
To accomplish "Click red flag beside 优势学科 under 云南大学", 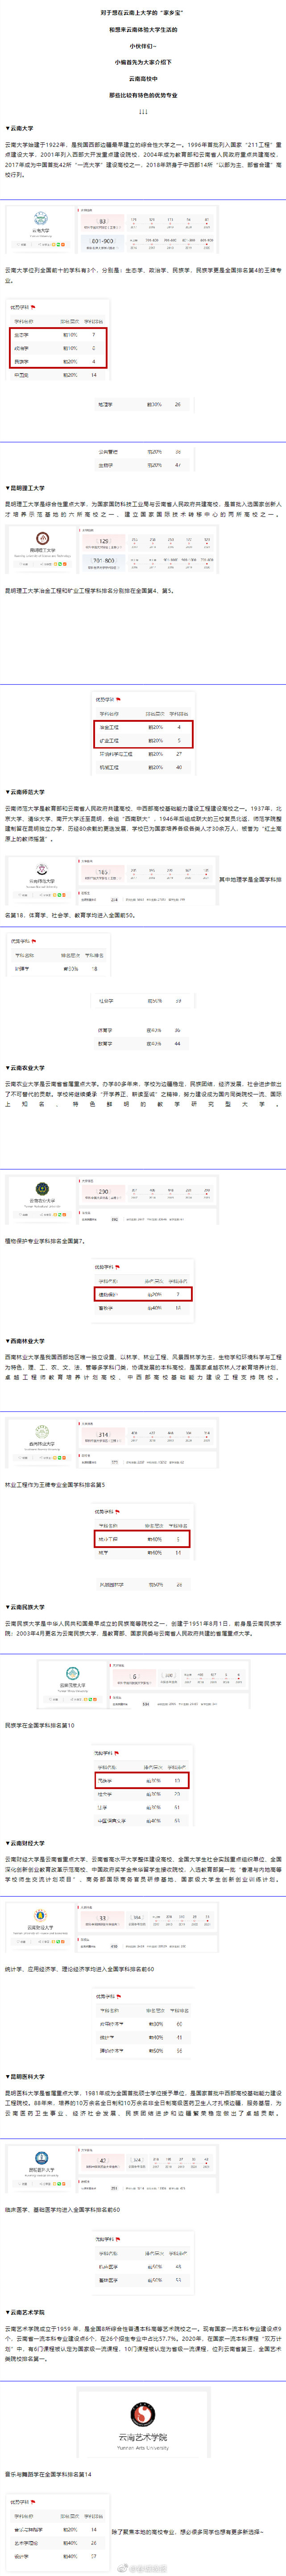I will (33, 307).
